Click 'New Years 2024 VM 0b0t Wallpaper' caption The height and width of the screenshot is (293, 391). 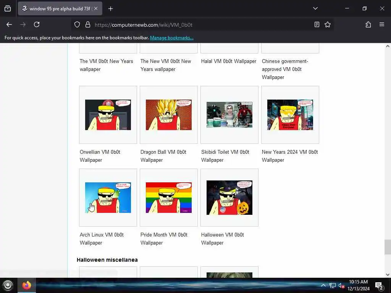coord(290,156)
